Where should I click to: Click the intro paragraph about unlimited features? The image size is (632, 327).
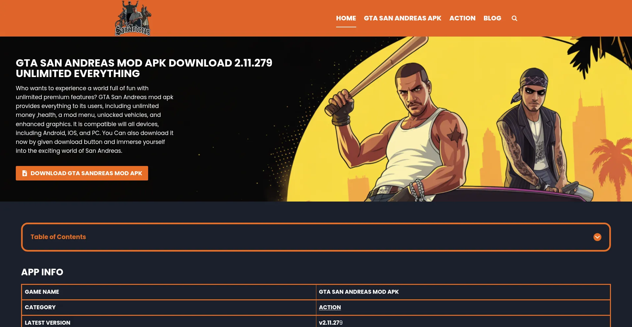click(95, 120)
